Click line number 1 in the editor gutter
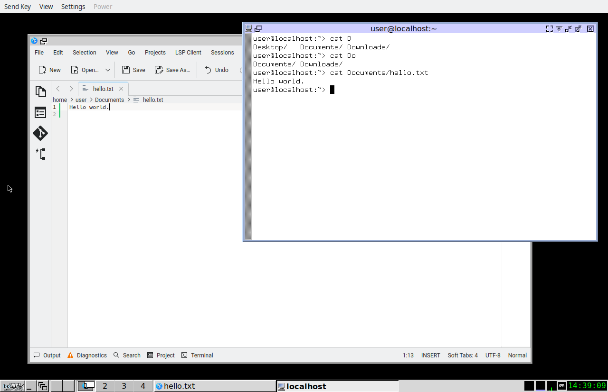Image resolution: width=608 pixels, height=392 pixels. [55, 107]
